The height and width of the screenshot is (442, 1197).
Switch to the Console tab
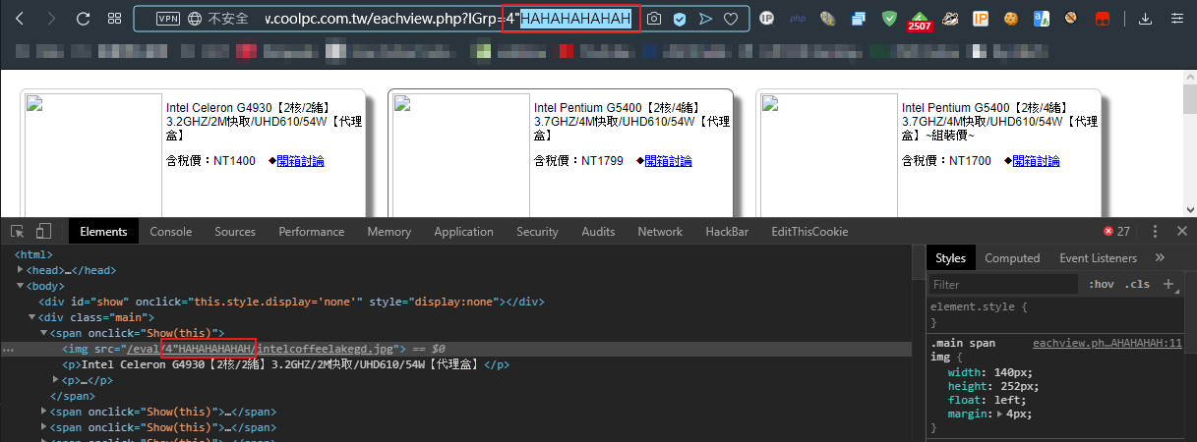pyautogui.click(x=170, y=232)
